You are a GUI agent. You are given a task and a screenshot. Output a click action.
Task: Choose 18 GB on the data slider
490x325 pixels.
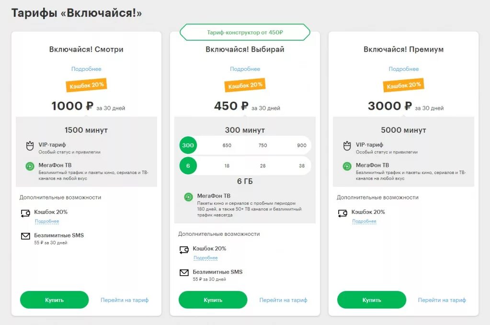click(x=227, y=166)
